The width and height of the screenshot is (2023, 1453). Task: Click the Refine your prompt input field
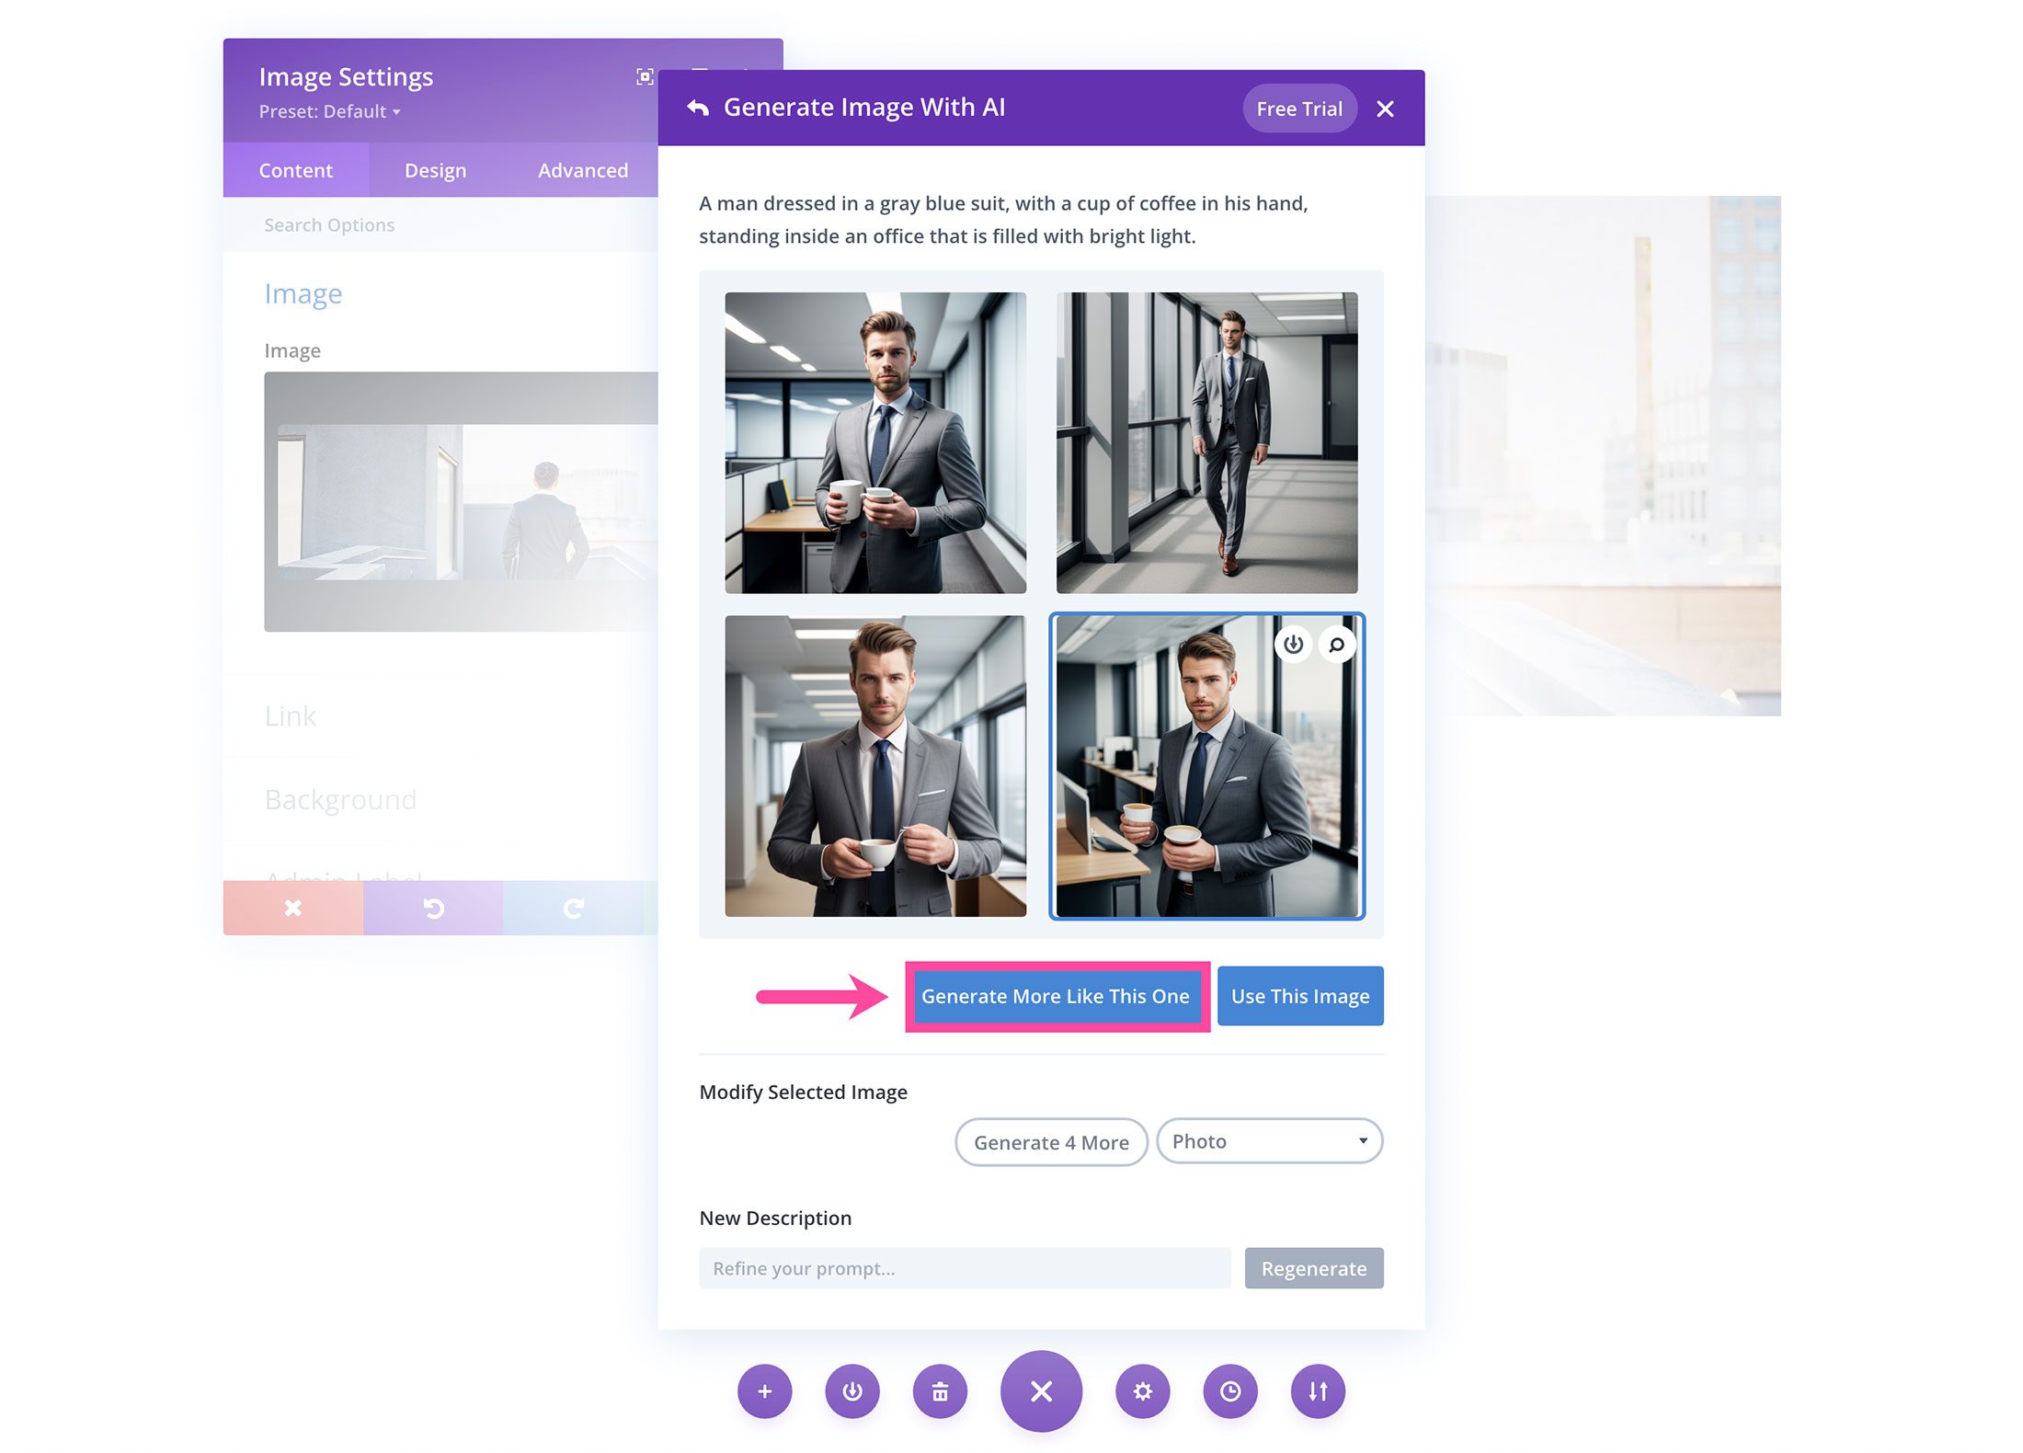(967, 1267)
